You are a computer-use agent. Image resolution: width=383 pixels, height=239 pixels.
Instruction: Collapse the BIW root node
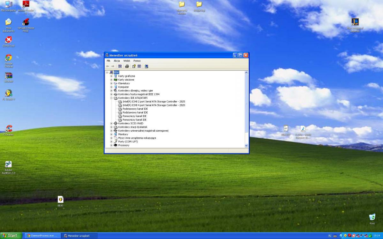(x=107, y=72)
